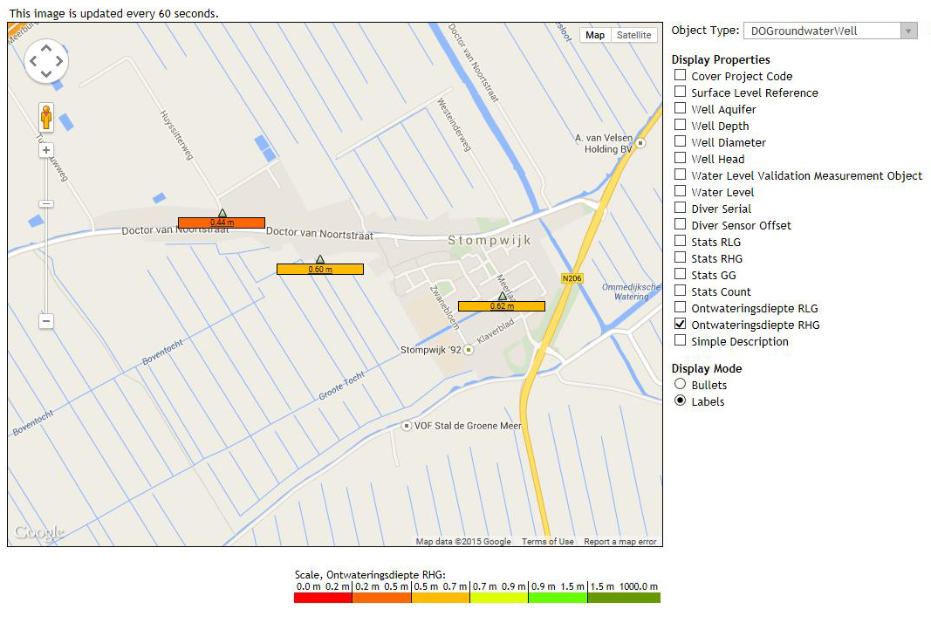This screenshot has width=931, height=623.
Task: Click the Google logo on the map
Action: click(39, 532)
